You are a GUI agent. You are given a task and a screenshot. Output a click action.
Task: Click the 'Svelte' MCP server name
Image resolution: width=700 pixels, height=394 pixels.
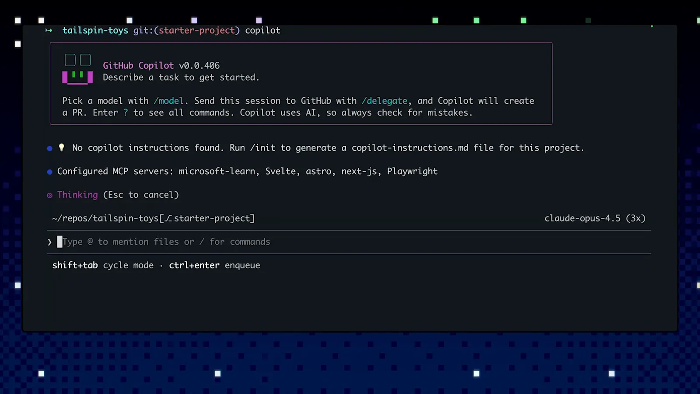(280, 171)
